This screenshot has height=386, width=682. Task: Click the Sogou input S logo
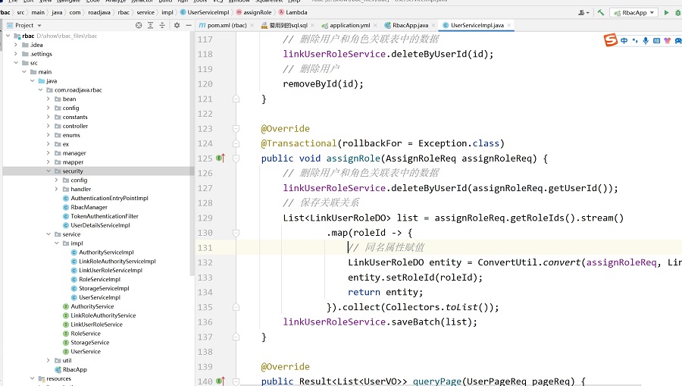(x=611, y=40)
